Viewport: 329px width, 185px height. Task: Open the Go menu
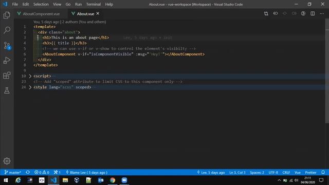coord(68,4)
